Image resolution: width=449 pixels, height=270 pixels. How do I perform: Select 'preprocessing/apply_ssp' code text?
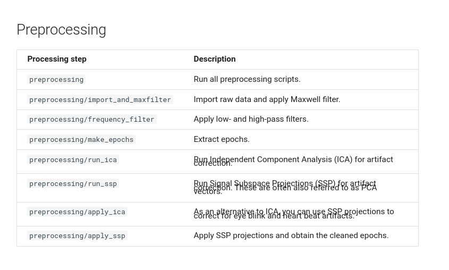[x=78, y=236]
